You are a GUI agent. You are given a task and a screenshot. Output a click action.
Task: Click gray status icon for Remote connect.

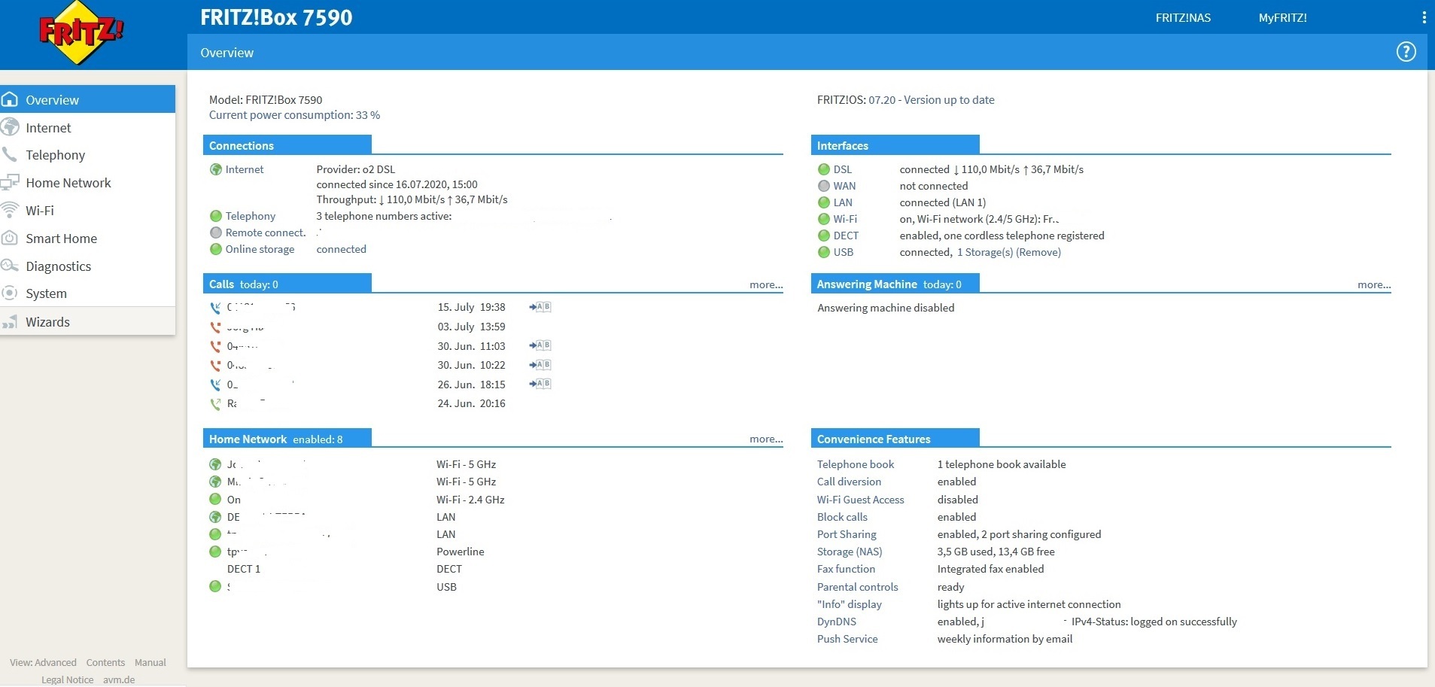(216, 233)
